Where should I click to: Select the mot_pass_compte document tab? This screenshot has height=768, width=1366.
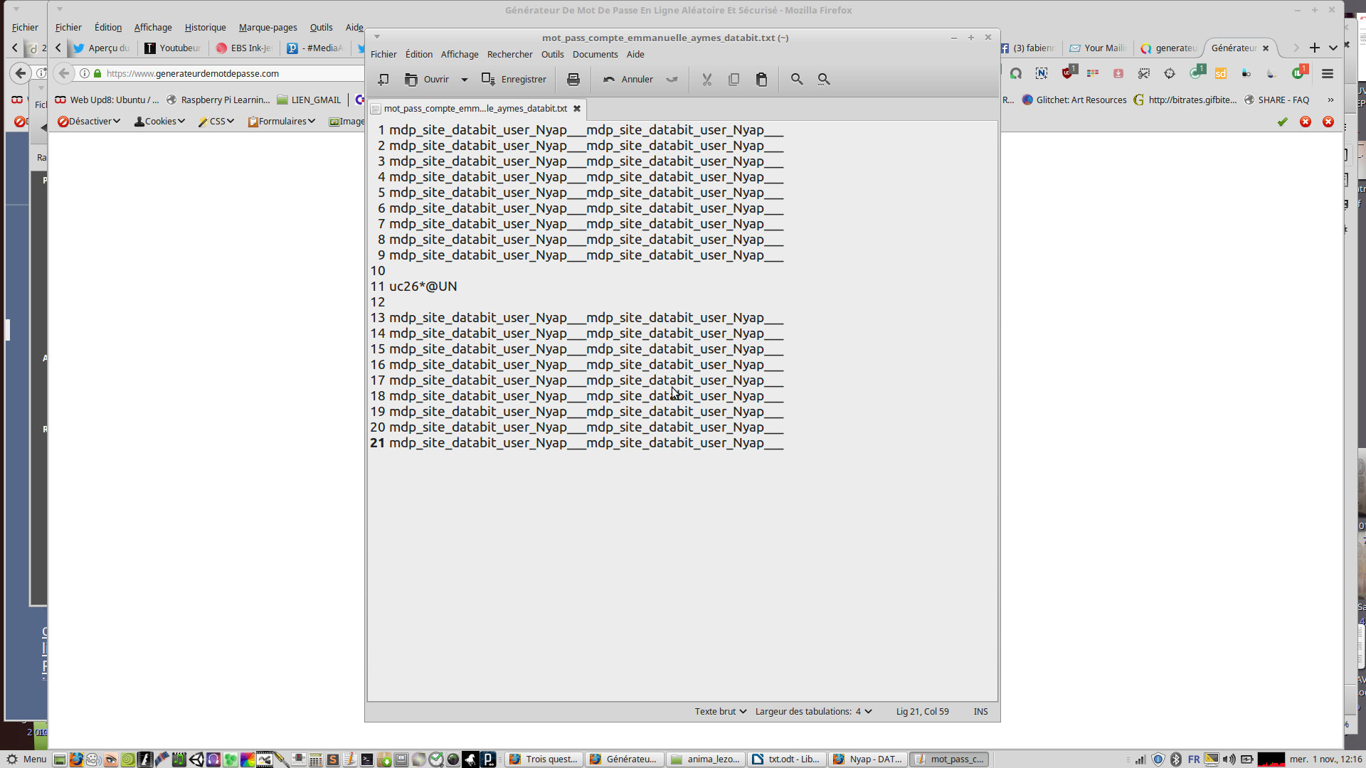click(475, 109)
